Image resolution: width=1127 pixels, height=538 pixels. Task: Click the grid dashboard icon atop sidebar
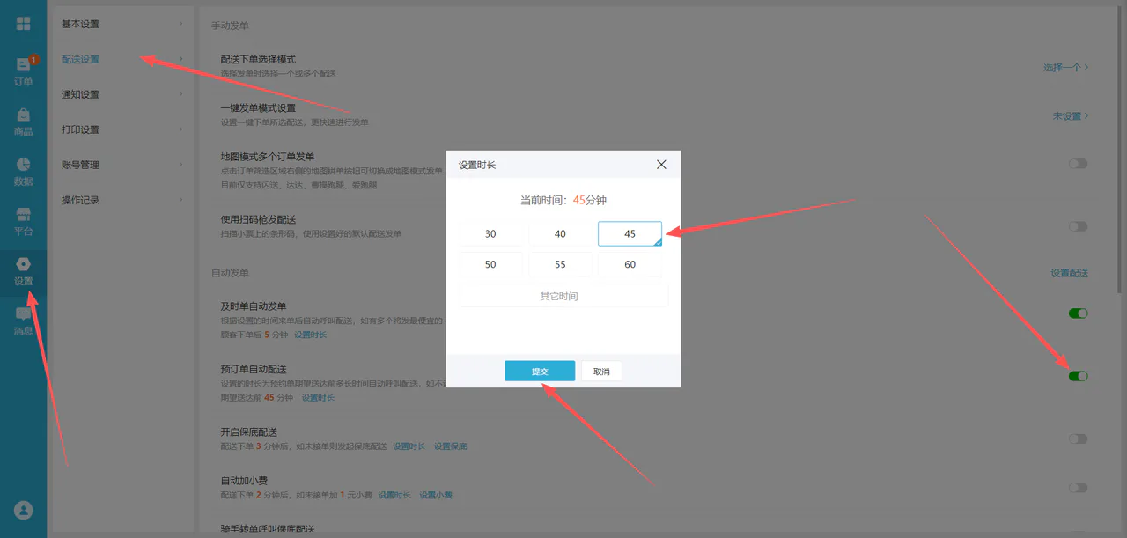[24, 23]
